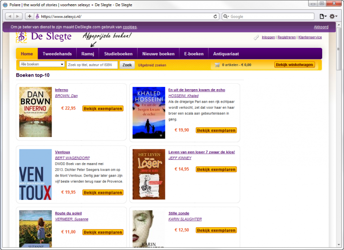Click Bekijk exemplaren for Route du soleil
This screenshot has height=250, width=344.
(x=103, y=232)
